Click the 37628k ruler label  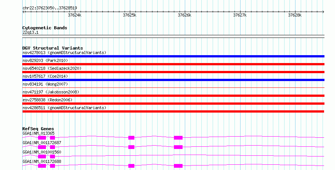click(295, 15)
